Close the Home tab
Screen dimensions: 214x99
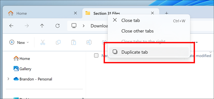point(75,13)
